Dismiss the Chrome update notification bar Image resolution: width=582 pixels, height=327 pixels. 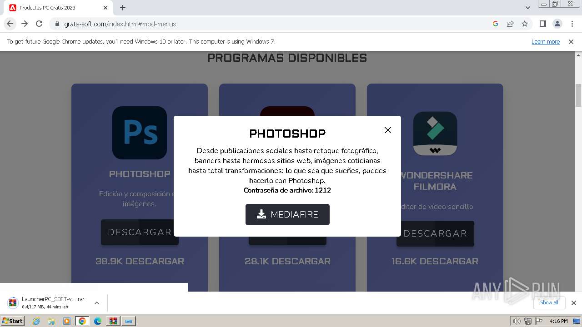tap(571, 42)
